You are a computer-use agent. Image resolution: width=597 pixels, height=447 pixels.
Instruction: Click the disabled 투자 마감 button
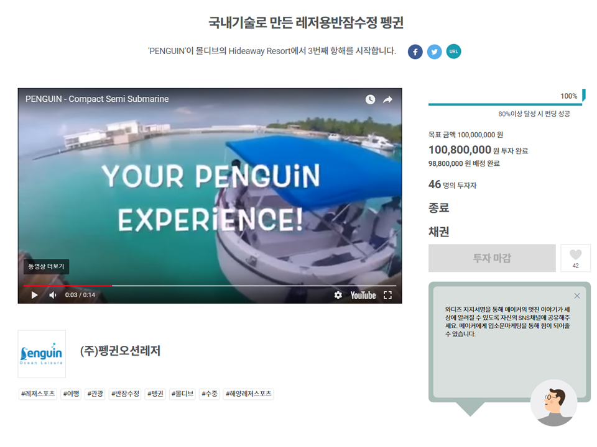[x=492, y=258]
